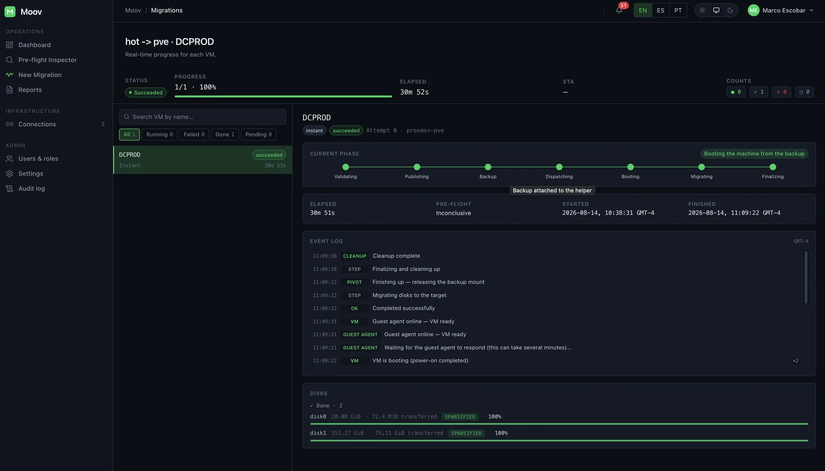Click the Inconclusive pre-flight value
This screenshot has width=825, height=471.
coord(453,213)
